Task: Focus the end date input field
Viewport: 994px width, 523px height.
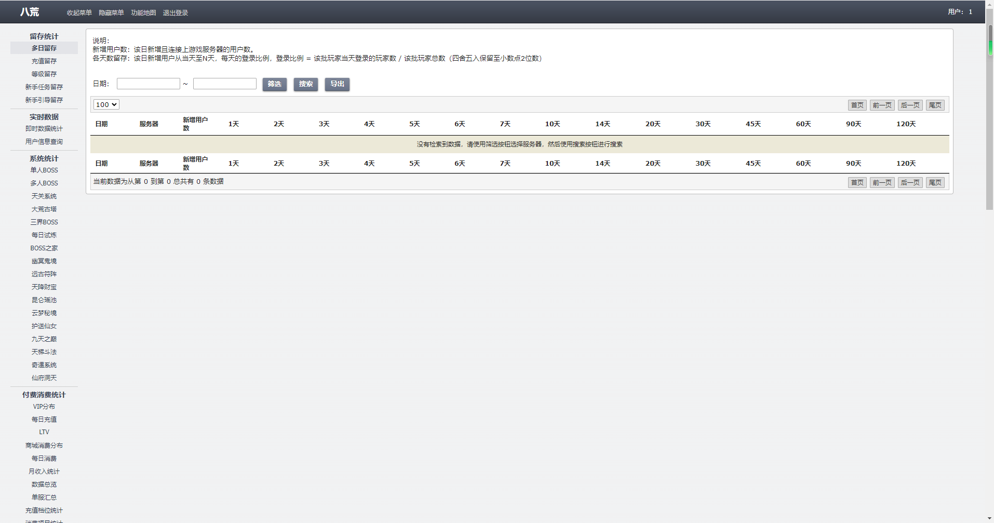Action: (x=225, y=84)
